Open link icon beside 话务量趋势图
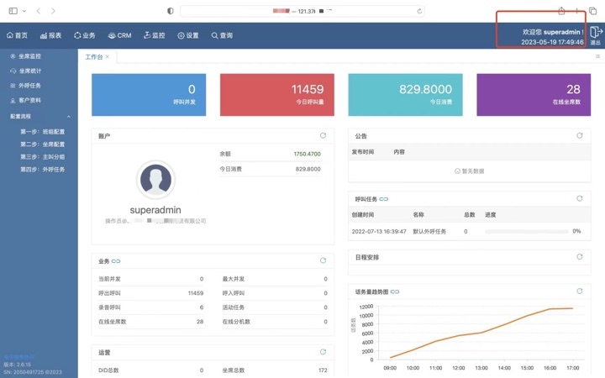 [395, 292]
